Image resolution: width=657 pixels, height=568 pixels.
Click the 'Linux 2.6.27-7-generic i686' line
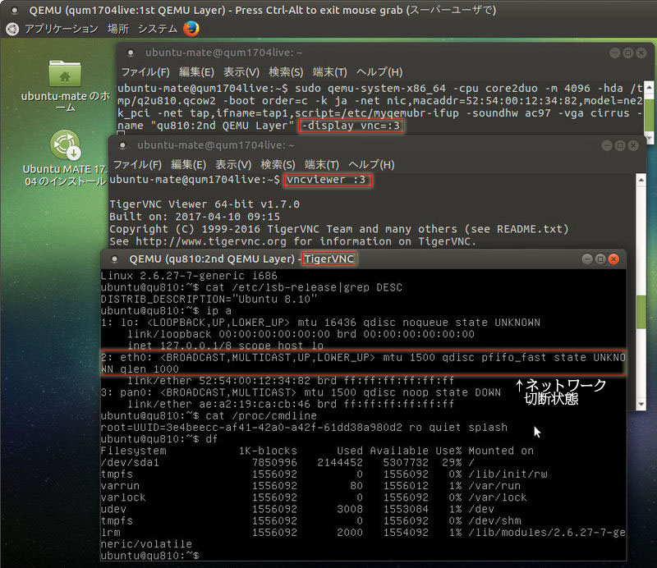pos(189,276)
